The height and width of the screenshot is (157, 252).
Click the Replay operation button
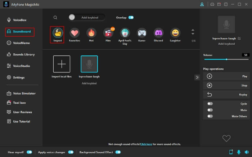226,94
